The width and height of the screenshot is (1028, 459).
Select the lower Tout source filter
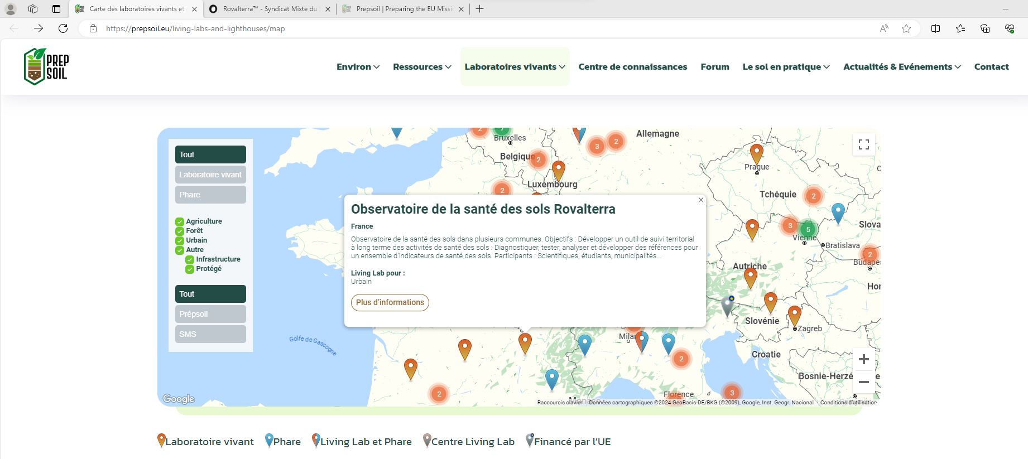click(210, 294)
